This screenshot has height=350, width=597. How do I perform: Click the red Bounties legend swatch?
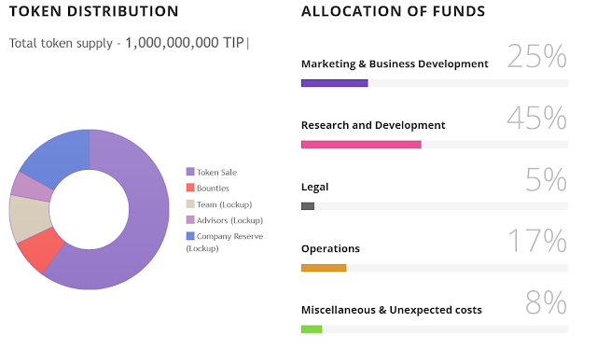point(190,188)
